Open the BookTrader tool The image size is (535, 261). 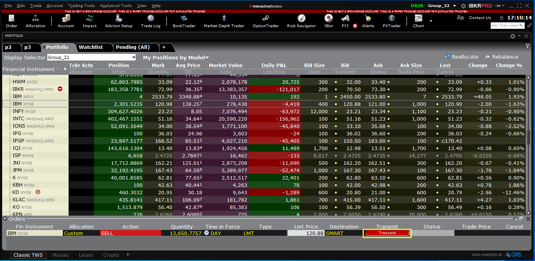(184, 21)
